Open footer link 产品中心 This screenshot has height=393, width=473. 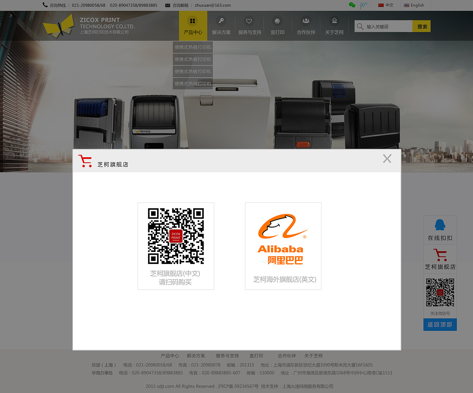point(170,356)
